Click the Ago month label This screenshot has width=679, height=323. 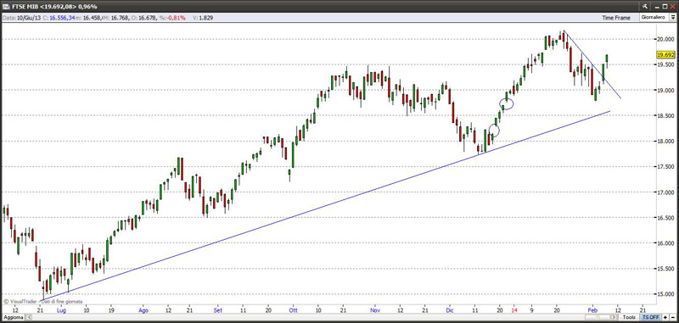(143, 310)
